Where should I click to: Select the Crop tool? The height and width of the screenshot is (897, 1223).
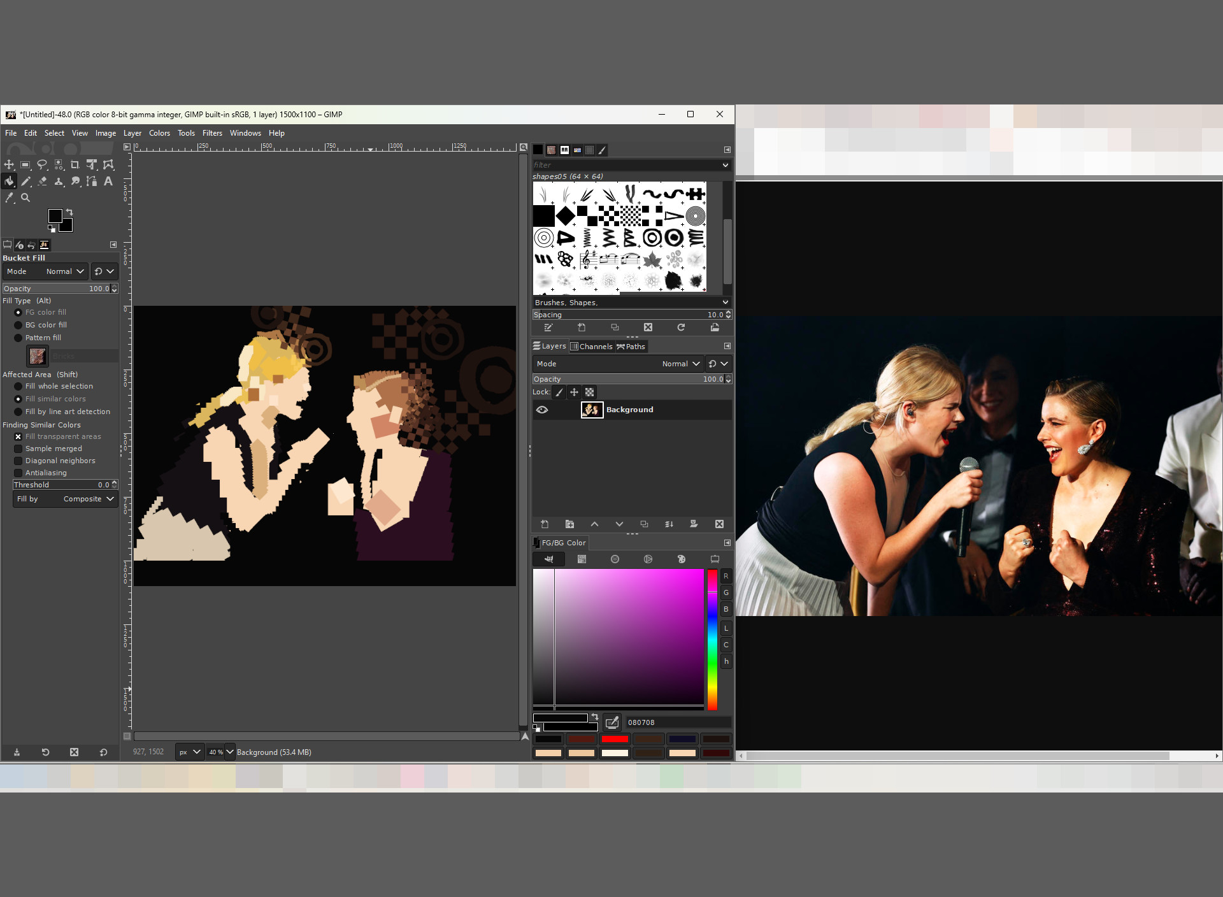pyautogui.click(x=75, y=165)
